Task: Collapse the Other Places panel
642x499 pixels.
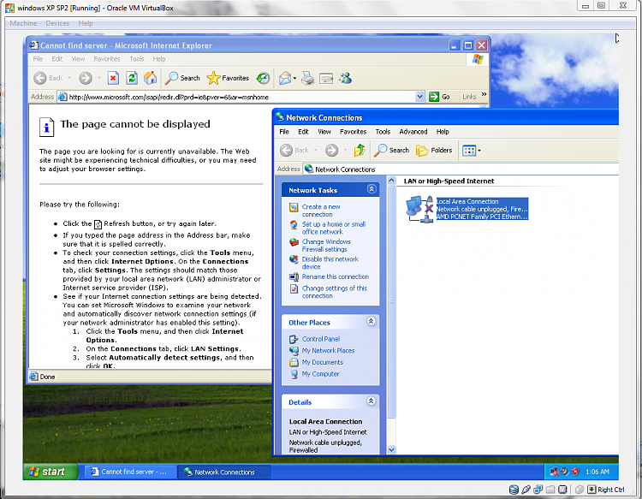Action: pyautogui.click(x=371, y=321)
